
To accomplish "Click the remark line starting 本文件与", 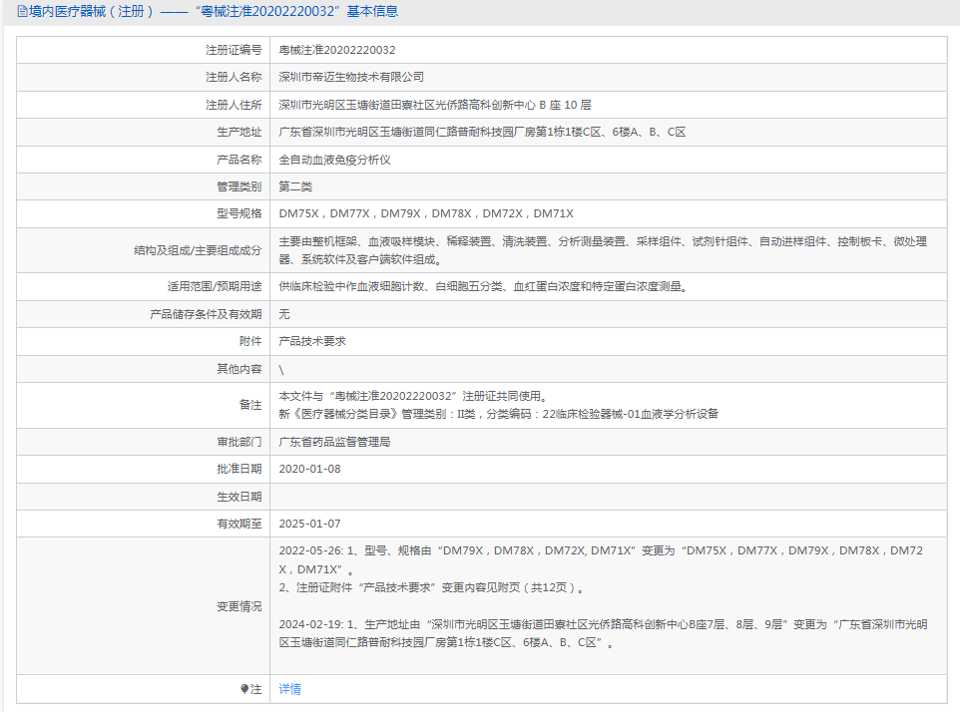I will point(413,396).
